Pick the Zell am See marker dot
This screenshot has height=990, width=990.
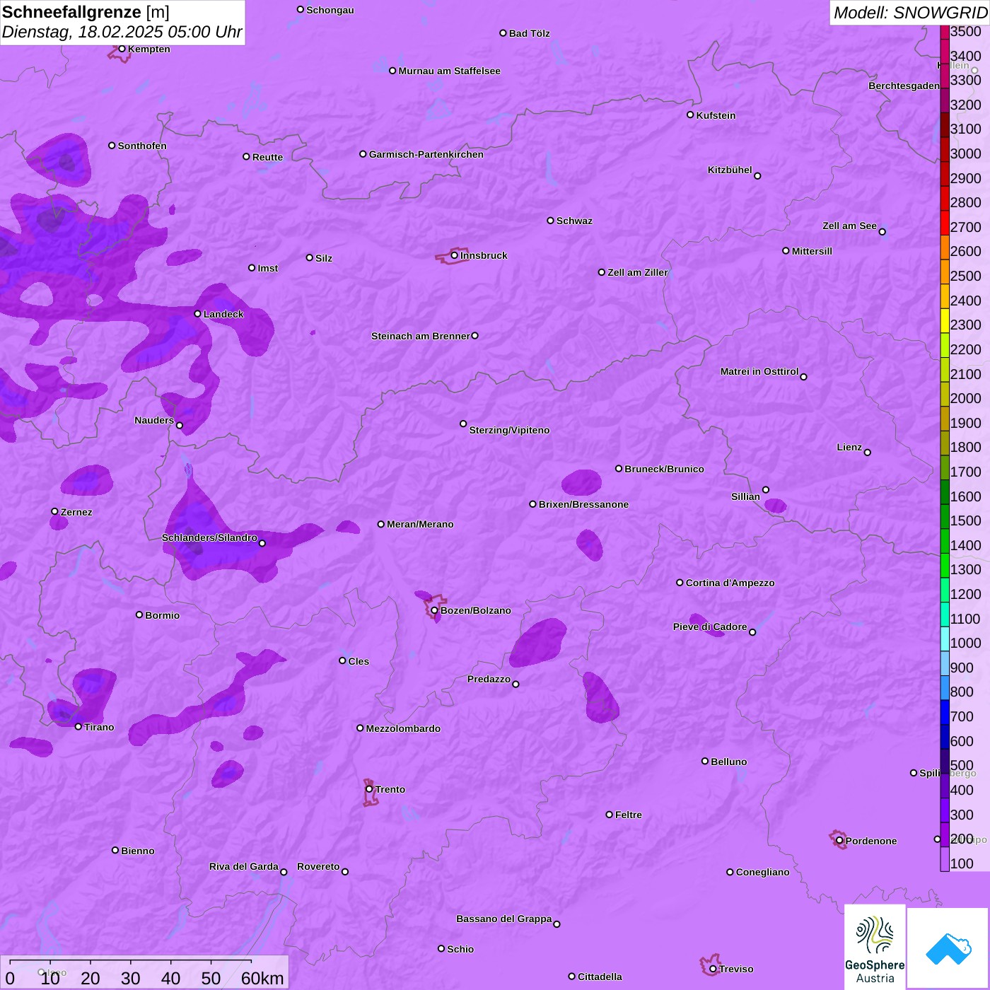[x=882, y=231]
